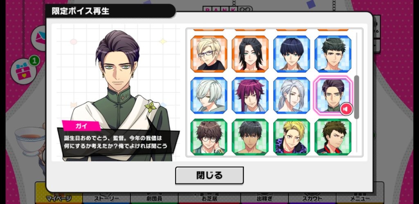The width and height of the screenshot is (419, 204).
Task: Open the gift box present icon
Action: coord(23,72)
